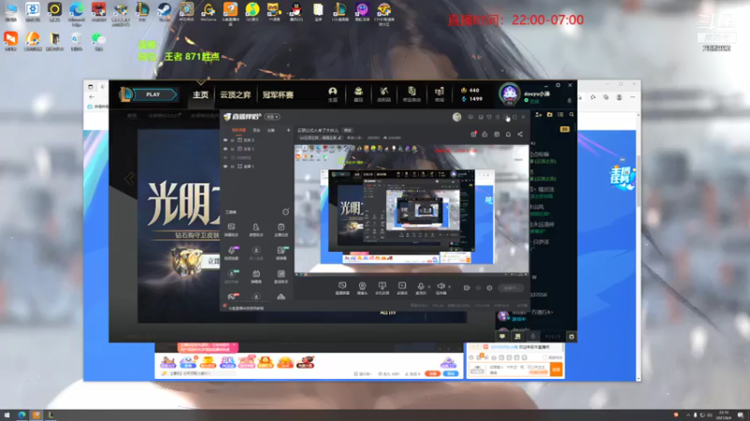Open the loot (战利品) hammer icon
Image resolution: width=750 pixels, height=421 pixels.
point(383,94)
